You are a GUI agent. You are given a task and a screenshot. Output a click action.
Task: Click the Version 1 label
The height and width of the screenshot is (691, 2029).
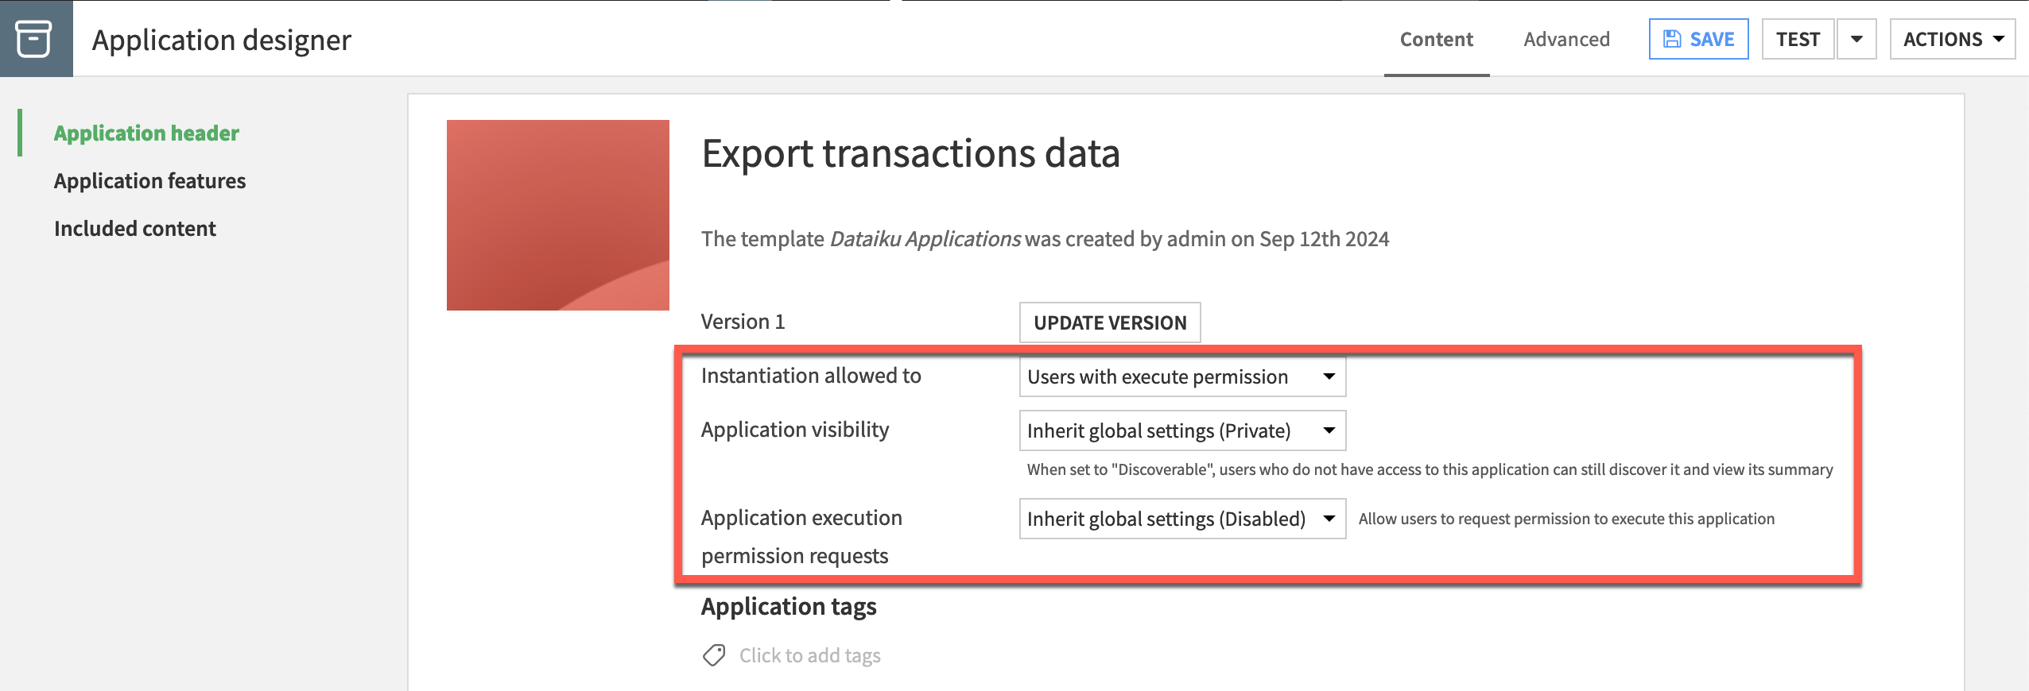point(743,322)
